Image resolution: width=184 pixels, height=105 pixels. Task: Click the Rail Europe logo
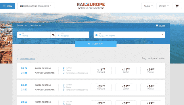click(91, 6)
